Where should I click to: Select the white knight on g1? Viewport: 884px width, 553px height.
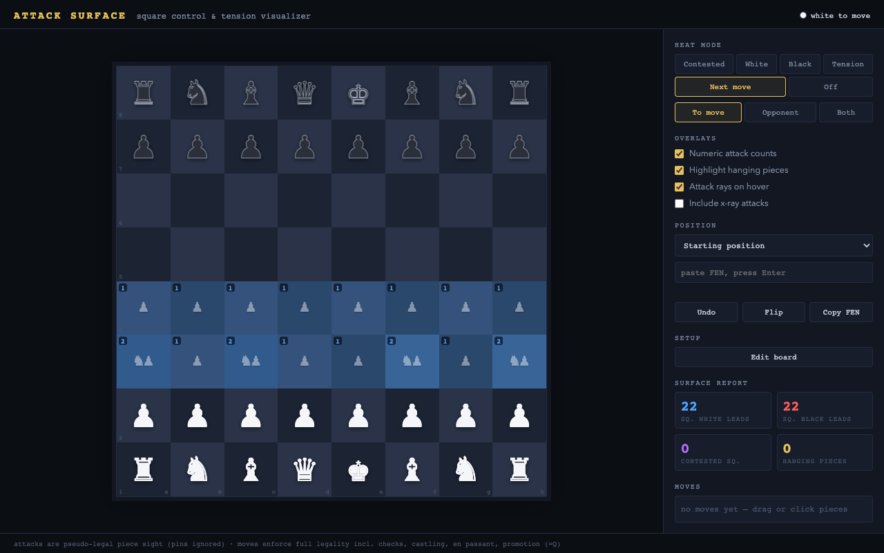(x=465, y=469)
